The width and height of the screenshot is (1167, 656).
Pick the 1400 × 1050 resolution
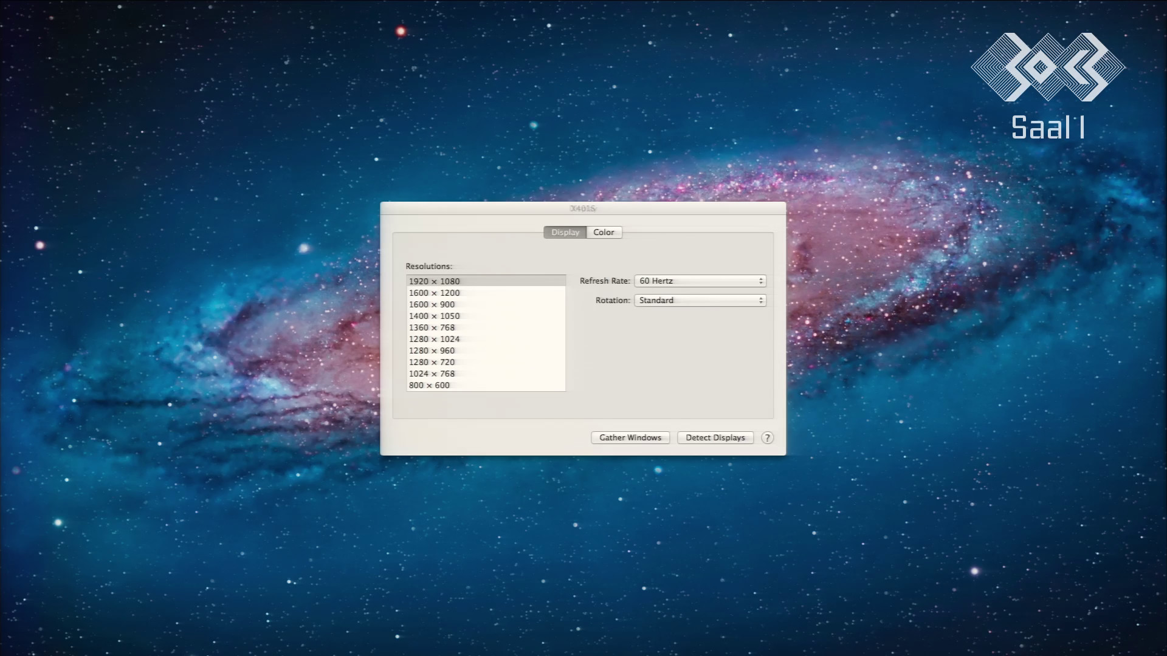[486, 316]
